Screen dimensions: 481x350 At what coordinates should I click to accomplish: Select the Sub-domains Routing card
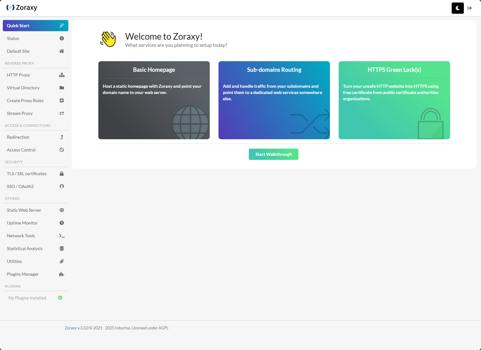(274, 100)
